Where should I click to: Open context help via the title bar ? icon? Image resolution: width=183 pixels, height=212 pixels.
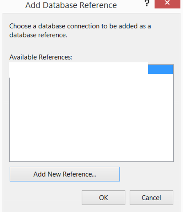click(147, 3)
